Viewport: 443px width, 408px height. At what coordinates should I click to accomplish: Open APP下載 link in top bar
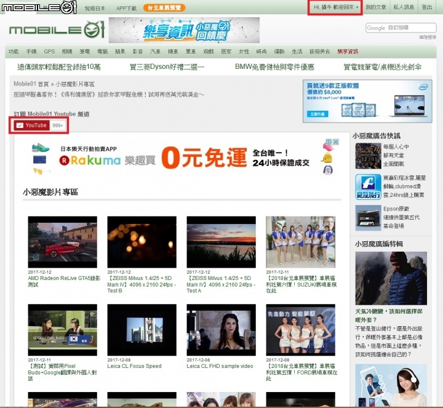pyautogui.click(x=126, y=8)
